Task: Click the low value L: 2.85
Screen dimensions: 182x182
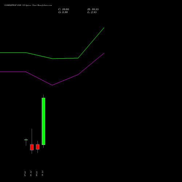Action: (x=92, y=12)
